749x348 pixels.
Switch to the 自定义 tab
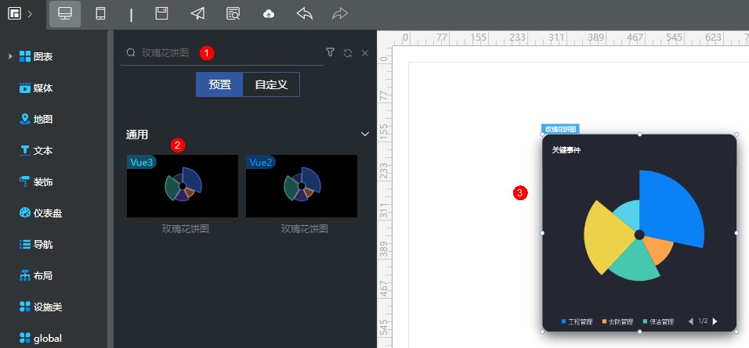pos(271,85)
